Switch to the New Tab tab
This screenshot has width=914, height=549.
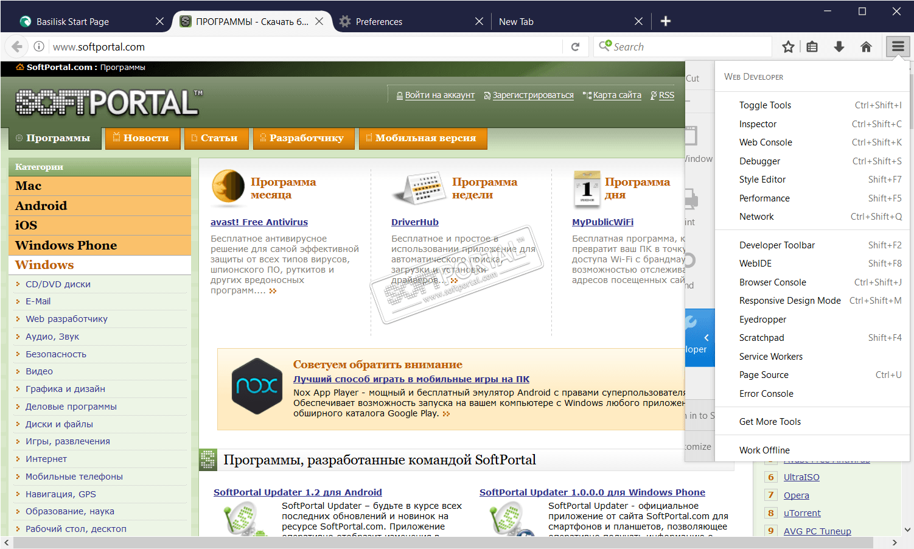(x=571, y=21)
